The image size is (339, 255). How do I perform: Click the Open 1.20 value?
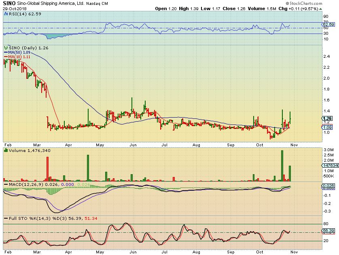tap(166, 8)
